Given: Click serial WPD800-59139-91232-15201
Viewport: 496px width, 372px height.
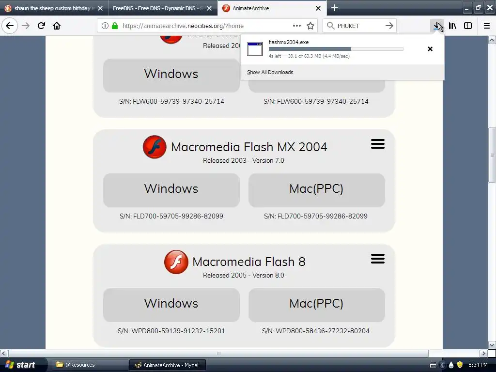Looking at the screenshot, I should point(171,331).
